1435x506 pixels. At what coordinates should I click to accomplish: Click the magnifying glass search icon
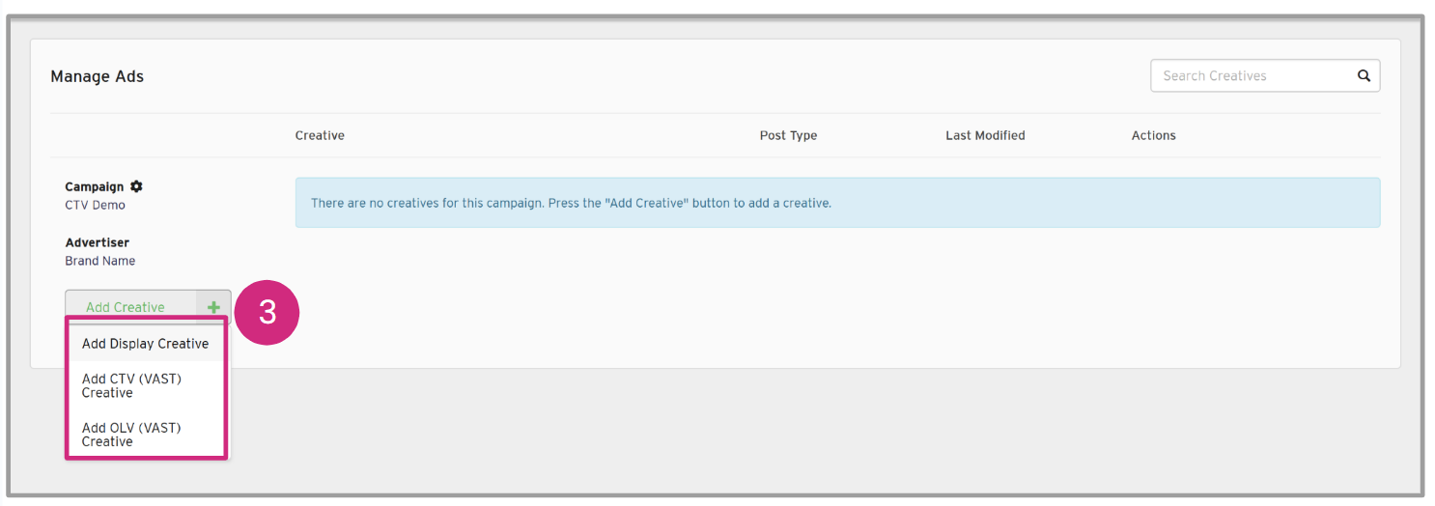pos(1364,75)
